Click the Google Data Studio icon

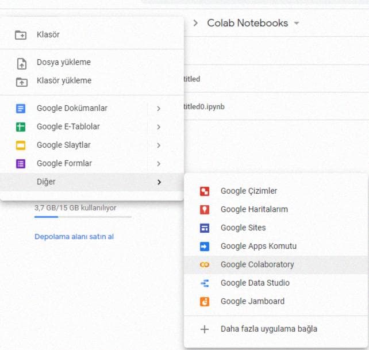pyautogui.click(x=205, y=283)
